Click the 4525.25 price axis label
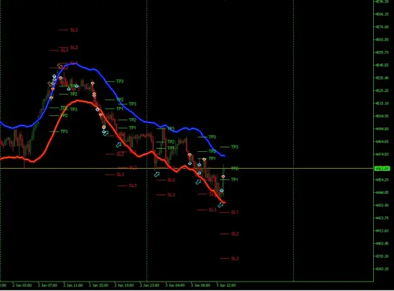Viewport: 394px width, 291px height. (382, 91)
